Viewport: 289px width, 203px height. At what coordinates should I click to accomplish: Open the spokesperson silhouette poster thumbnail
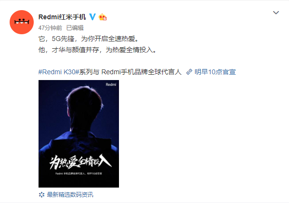coord(79,134)
